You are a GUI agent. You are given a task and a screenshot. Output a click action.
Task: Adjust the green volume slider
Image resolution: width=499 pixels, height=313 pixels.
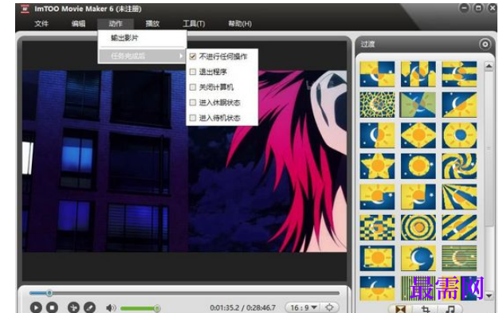tap(140, 308)
